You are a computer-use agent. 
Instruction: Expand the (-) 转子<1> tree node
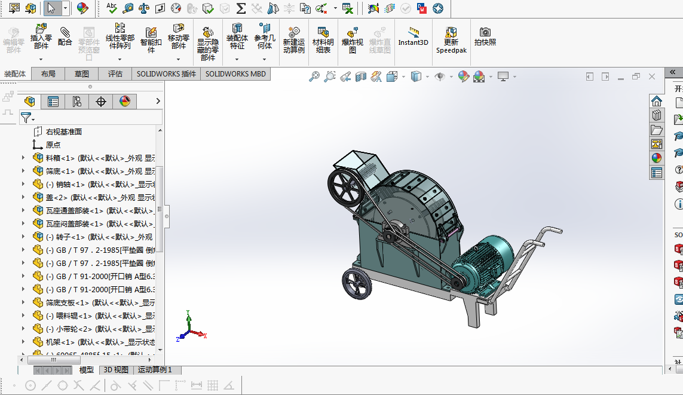(23, 237)
